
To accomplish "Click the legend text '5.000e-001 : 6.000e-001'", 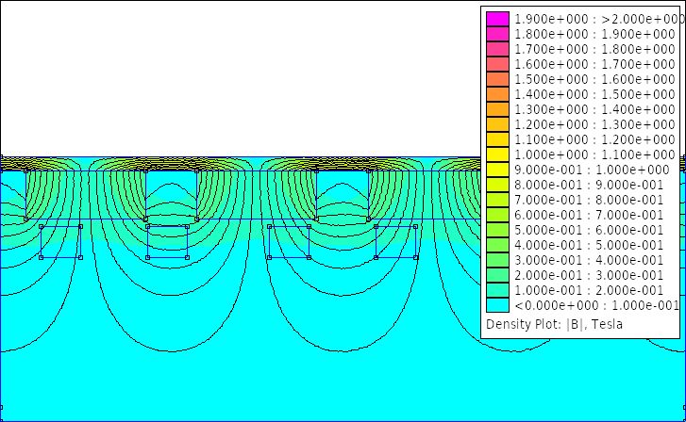I will point(589,230).
